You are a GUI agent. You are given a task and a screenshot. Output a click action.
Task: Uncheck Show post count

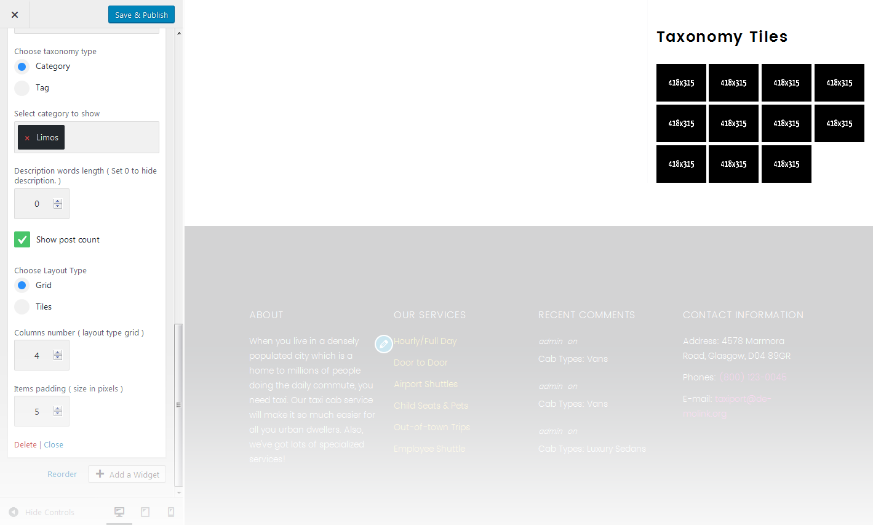(x=22, y=239)
